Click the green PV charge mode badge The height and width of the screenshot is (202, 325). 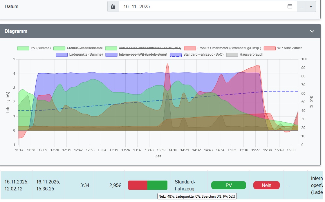[x=228, y=185]
